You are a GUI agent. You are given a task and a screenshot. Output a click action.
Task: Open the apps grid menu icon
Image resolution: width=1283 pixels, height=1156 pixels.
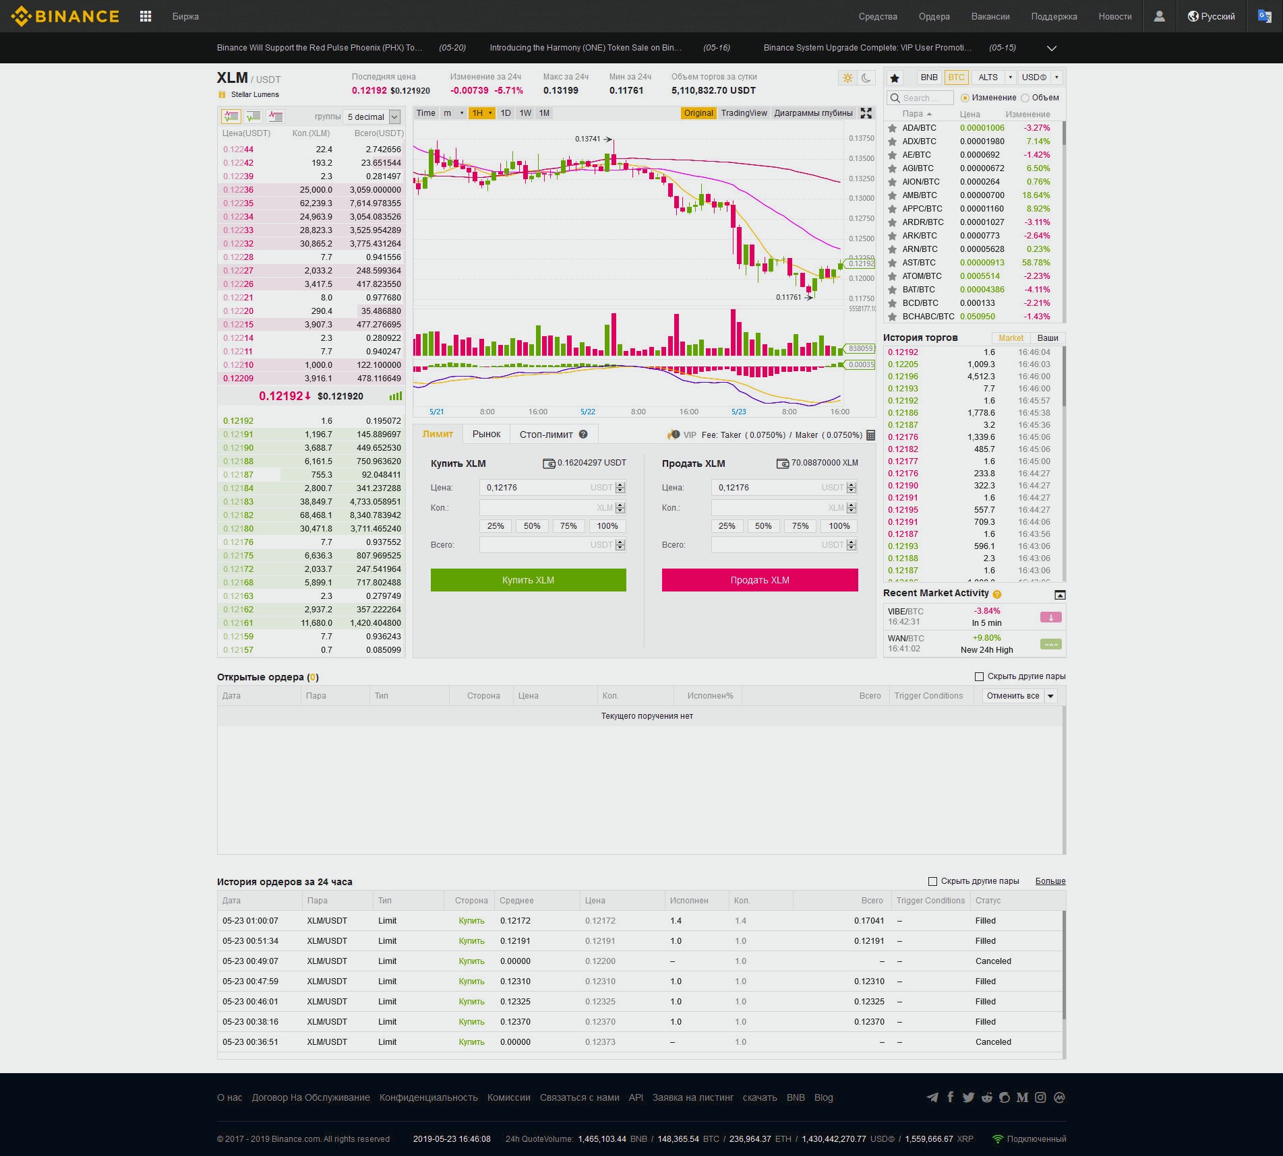146,16
